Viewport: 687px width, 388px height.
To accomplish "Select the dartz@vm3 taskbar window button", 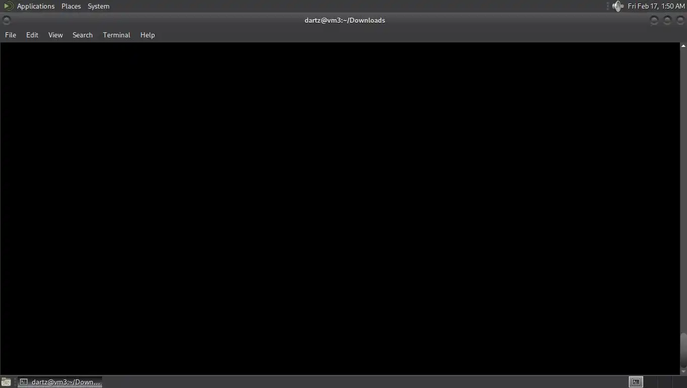I will click(x=60, y=382).
